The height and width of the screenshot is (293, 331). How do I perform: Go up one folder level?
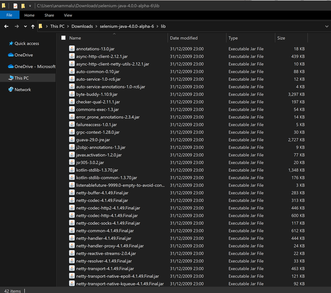[33, 27]
